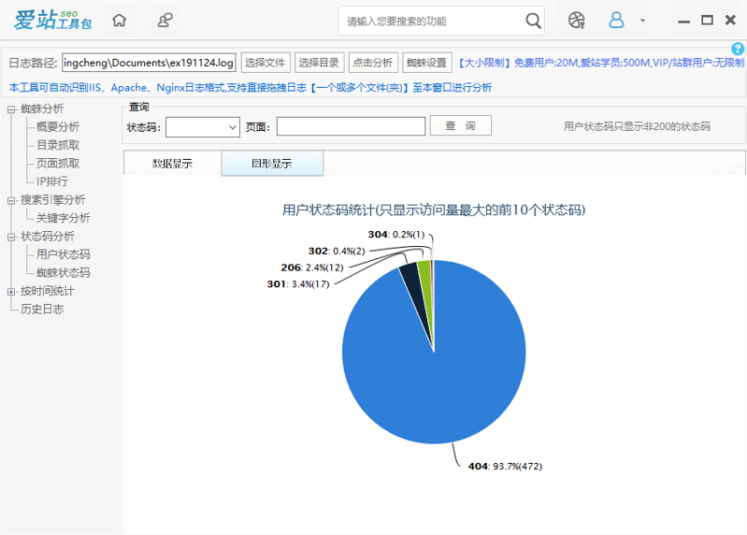This screenshot has width=747, height=535.
Task: Click the 大小限制 notice link
Action: click(x=601, y=63)
